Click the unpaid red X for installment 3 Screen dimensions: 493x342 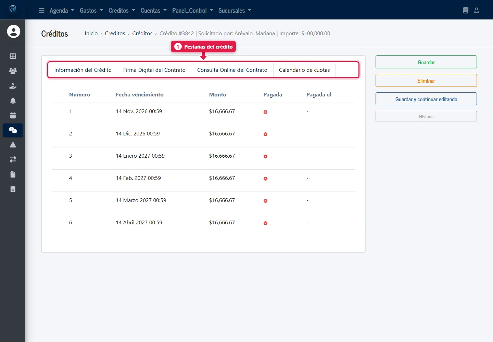coord(265,156)
